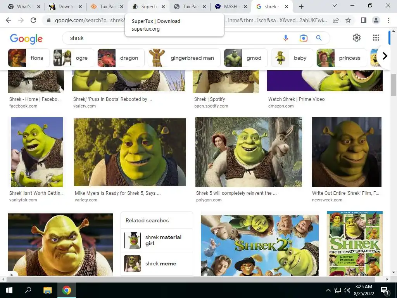The width and height of the screenshot is (397, 298).
Task: Open a new tab with plus button
Action: tap(301, 7)
